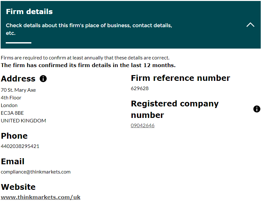Open the Registered company number info icon
The height and width of the screenshot is (201, 261).
(257, 109)
